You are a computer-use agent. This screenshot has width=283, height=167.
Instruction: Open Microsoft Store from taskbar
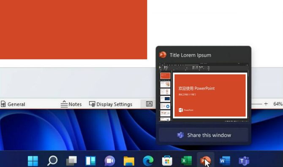(167, 161)
